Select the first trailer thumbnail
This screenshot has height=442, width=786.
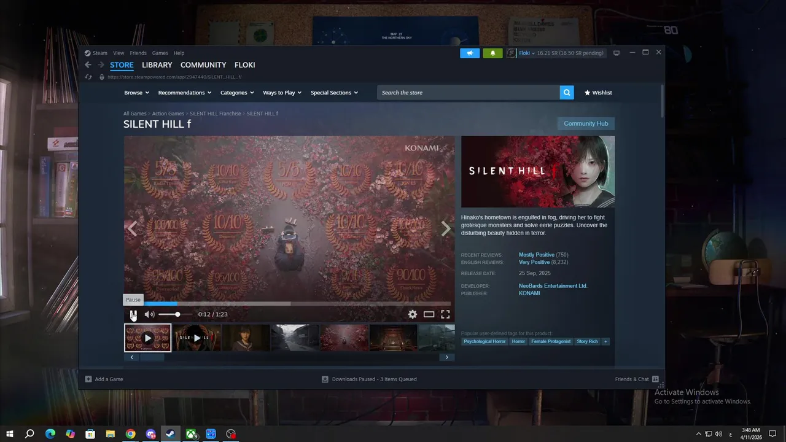coord(148,338)
